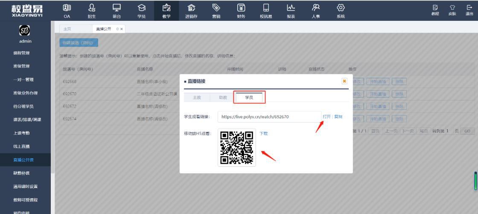Open 班级业务办理 in sidebar
The width and height of the screenshot is (478, 214).
pyautogui.click(x=25, y=93)
